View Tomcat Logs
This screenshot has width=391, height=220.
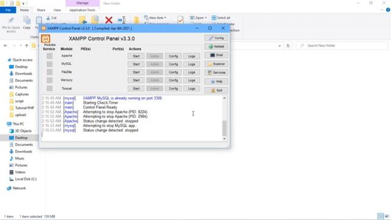tap(191, 89)
